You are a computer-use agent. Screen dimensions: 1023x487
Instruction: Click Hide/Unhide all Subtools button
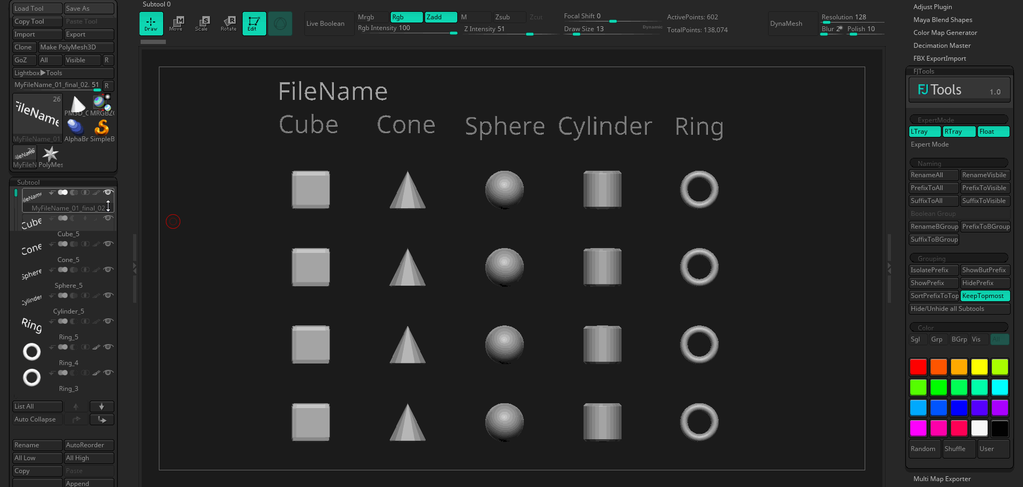(x=960, y=309)
